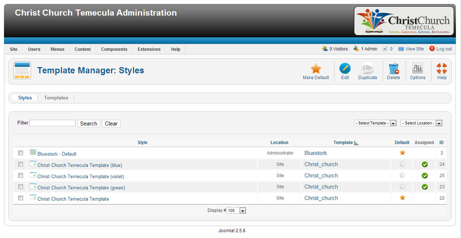Screen dimensions: 461x238
Task: Open the Content menu
Action: (x=83, y=49)
